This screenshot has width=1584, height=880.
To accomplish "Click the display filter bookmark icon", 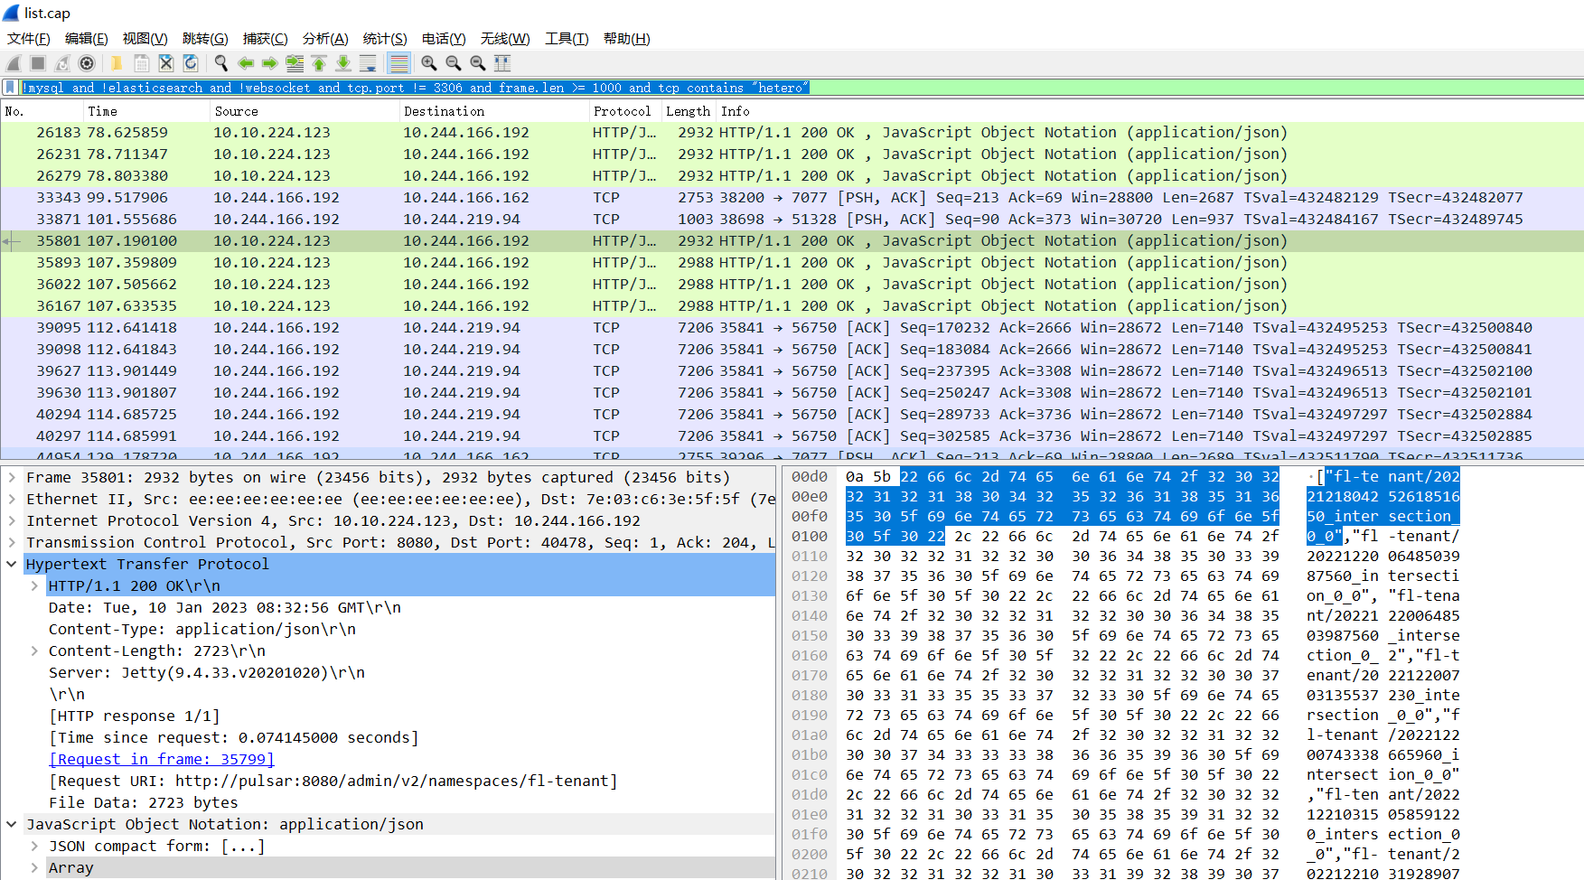I will pos(10,88).
